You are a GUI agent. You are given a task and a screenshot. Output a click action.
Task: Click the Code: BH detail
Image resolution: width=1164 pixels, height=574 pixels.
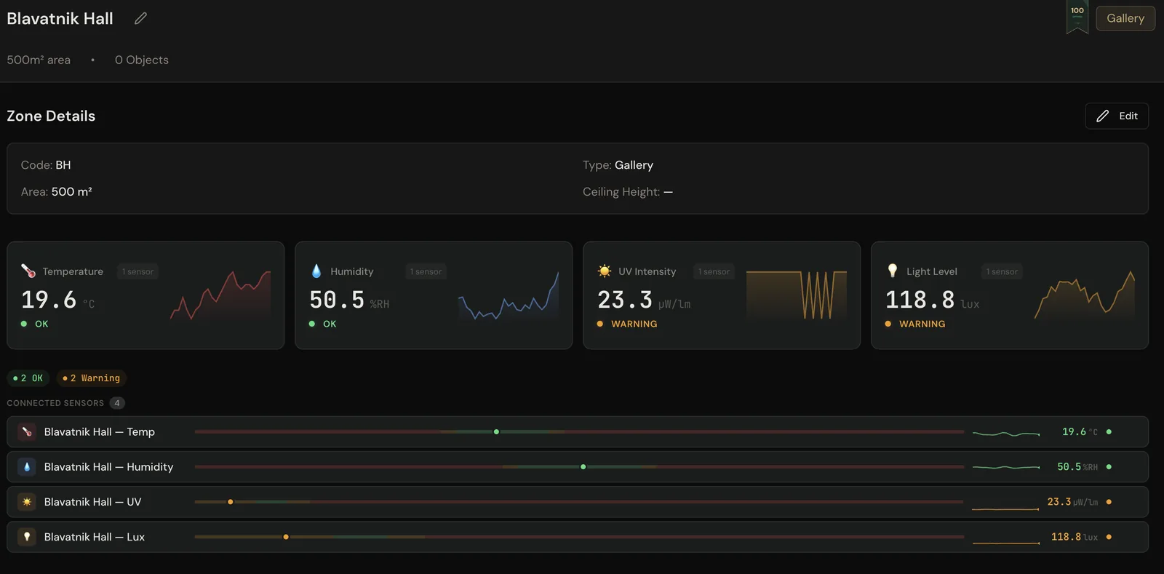point(46,165)
